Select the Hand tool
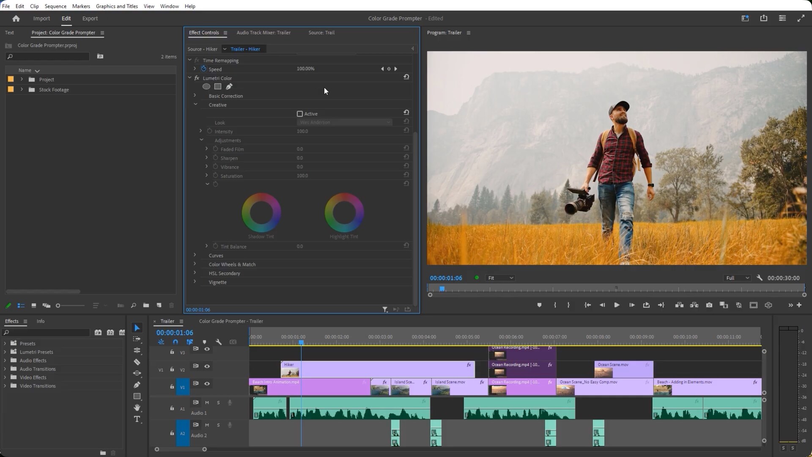Image resolution: width=812 pixels, height=457 pixels. tap(137, 408)
